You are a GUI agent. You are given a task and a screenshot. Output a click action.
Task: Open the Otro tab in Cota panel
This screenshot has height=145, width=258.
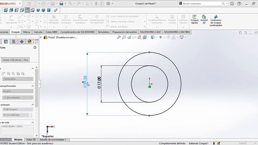tap(26, 60)
